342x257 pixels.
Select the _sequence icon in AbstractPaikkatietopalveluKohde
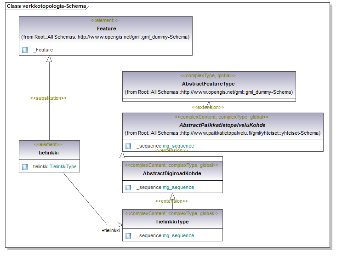pyautogui.click(x=128, y=146)
